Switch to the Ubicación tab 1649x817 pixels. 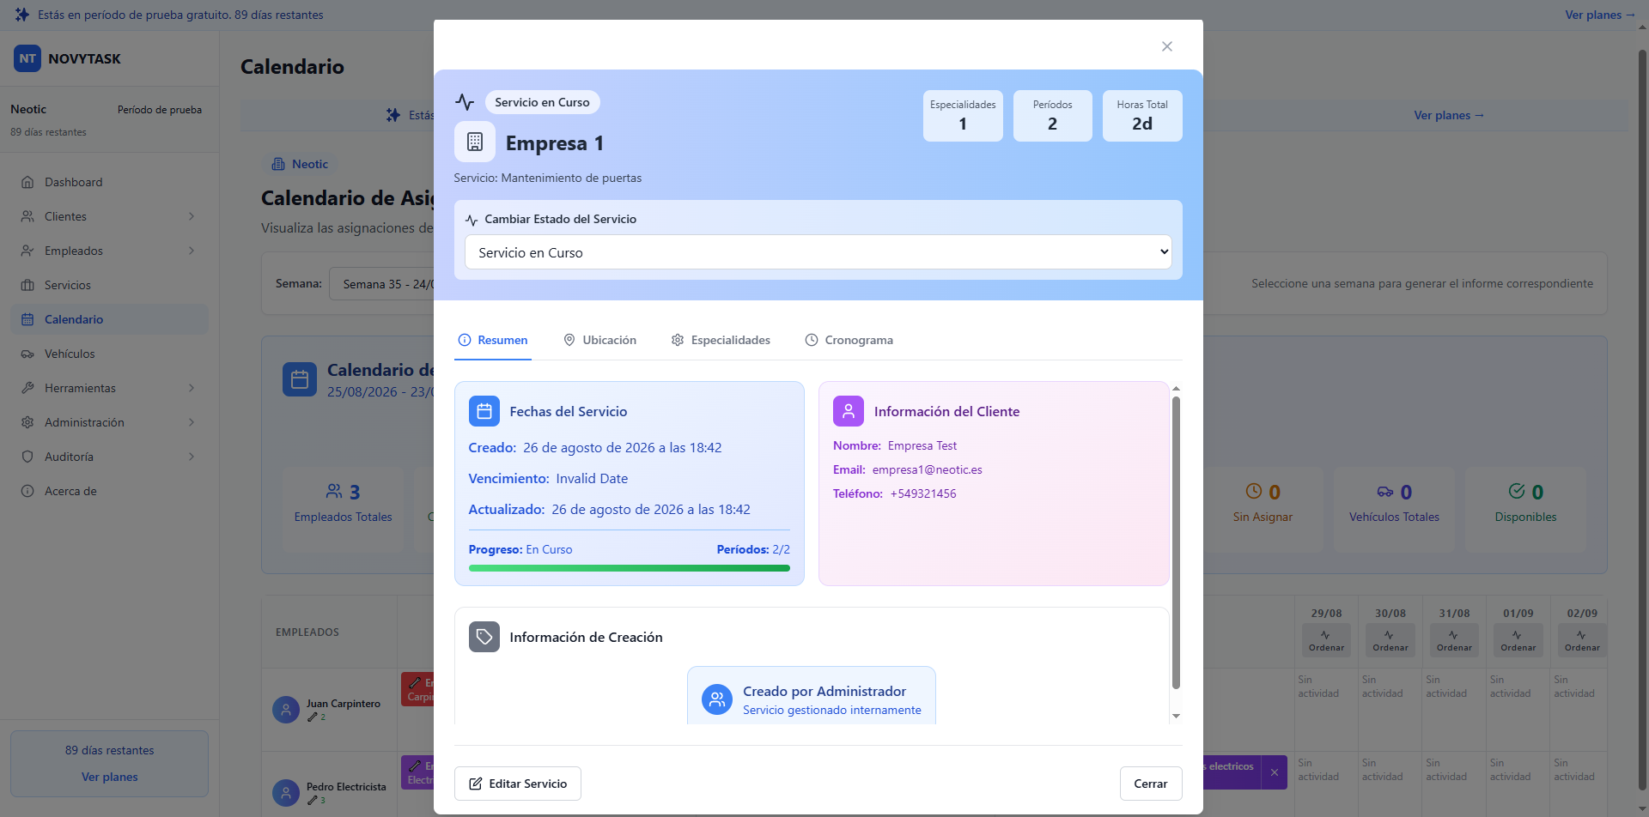599,340
